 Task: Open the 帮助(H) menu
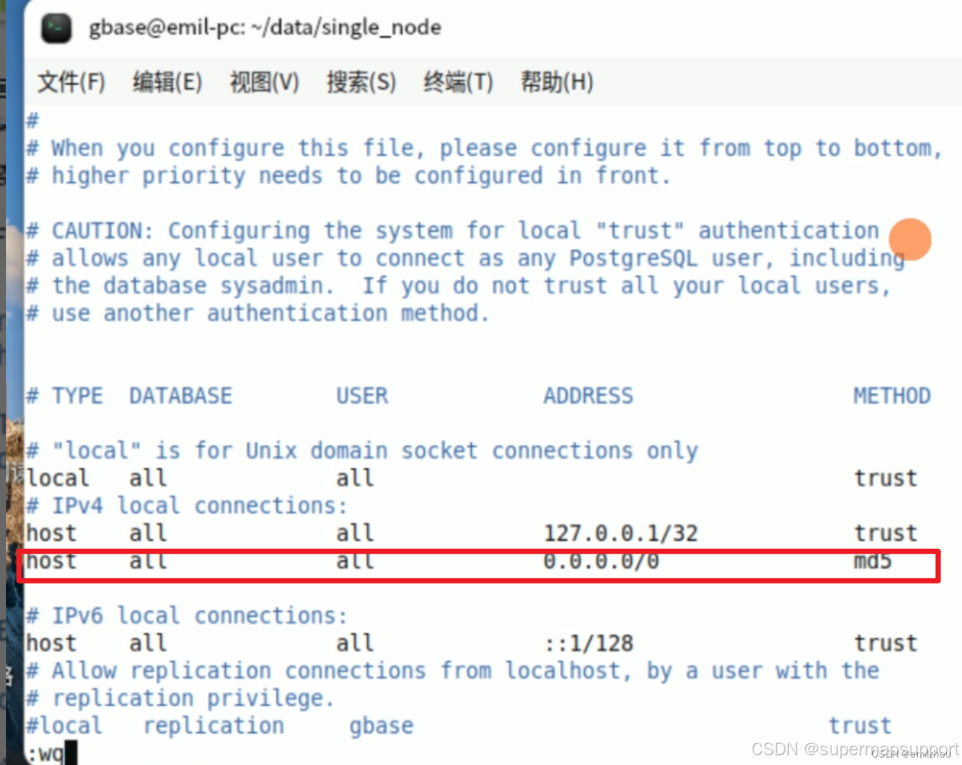point(556,82)
